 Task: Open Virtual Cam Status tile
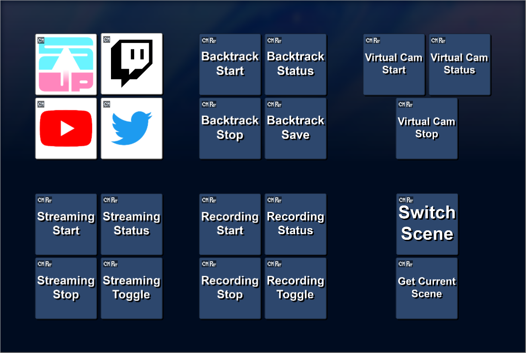click(459, 64)
